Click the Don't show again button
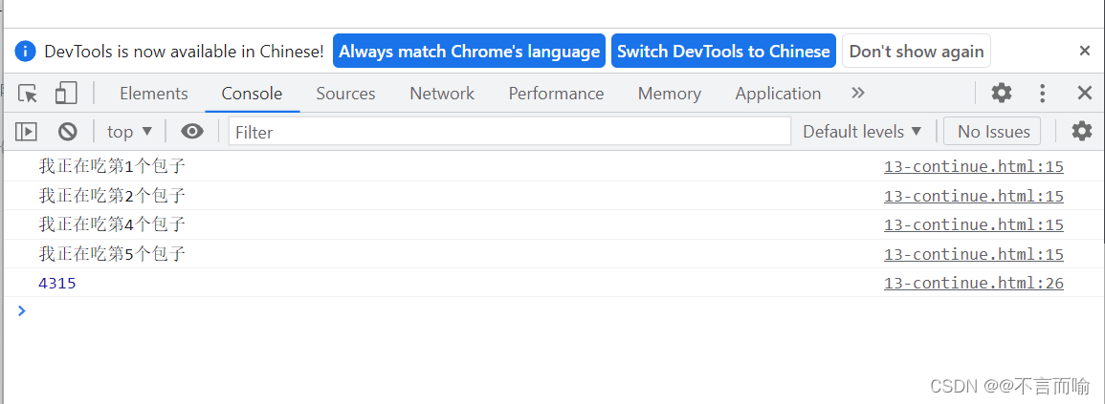The width and height of the screenshot is (1105, 404). pos(917,52)
